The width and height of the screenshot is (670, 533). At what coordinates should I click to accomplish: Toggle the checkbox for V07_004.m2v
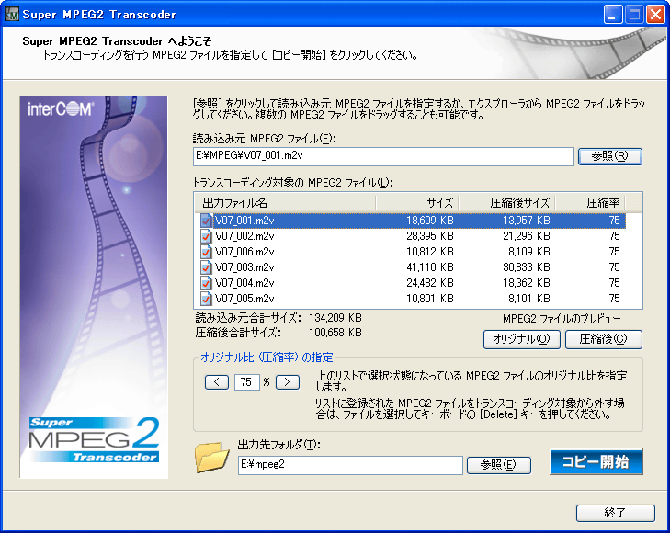(x=206, y=283)
